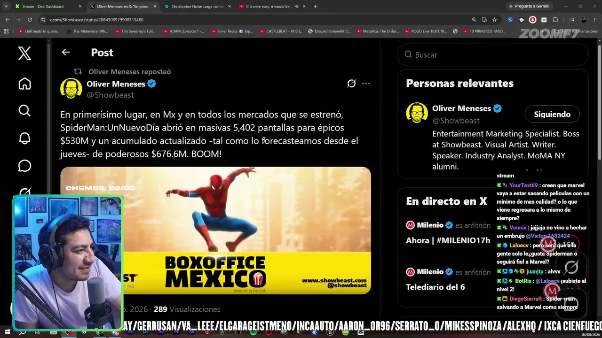This screenshot has height=338, width=602.
Task: Click Oliver Meneses avatar on the post
Action: [x=71, y=88]
